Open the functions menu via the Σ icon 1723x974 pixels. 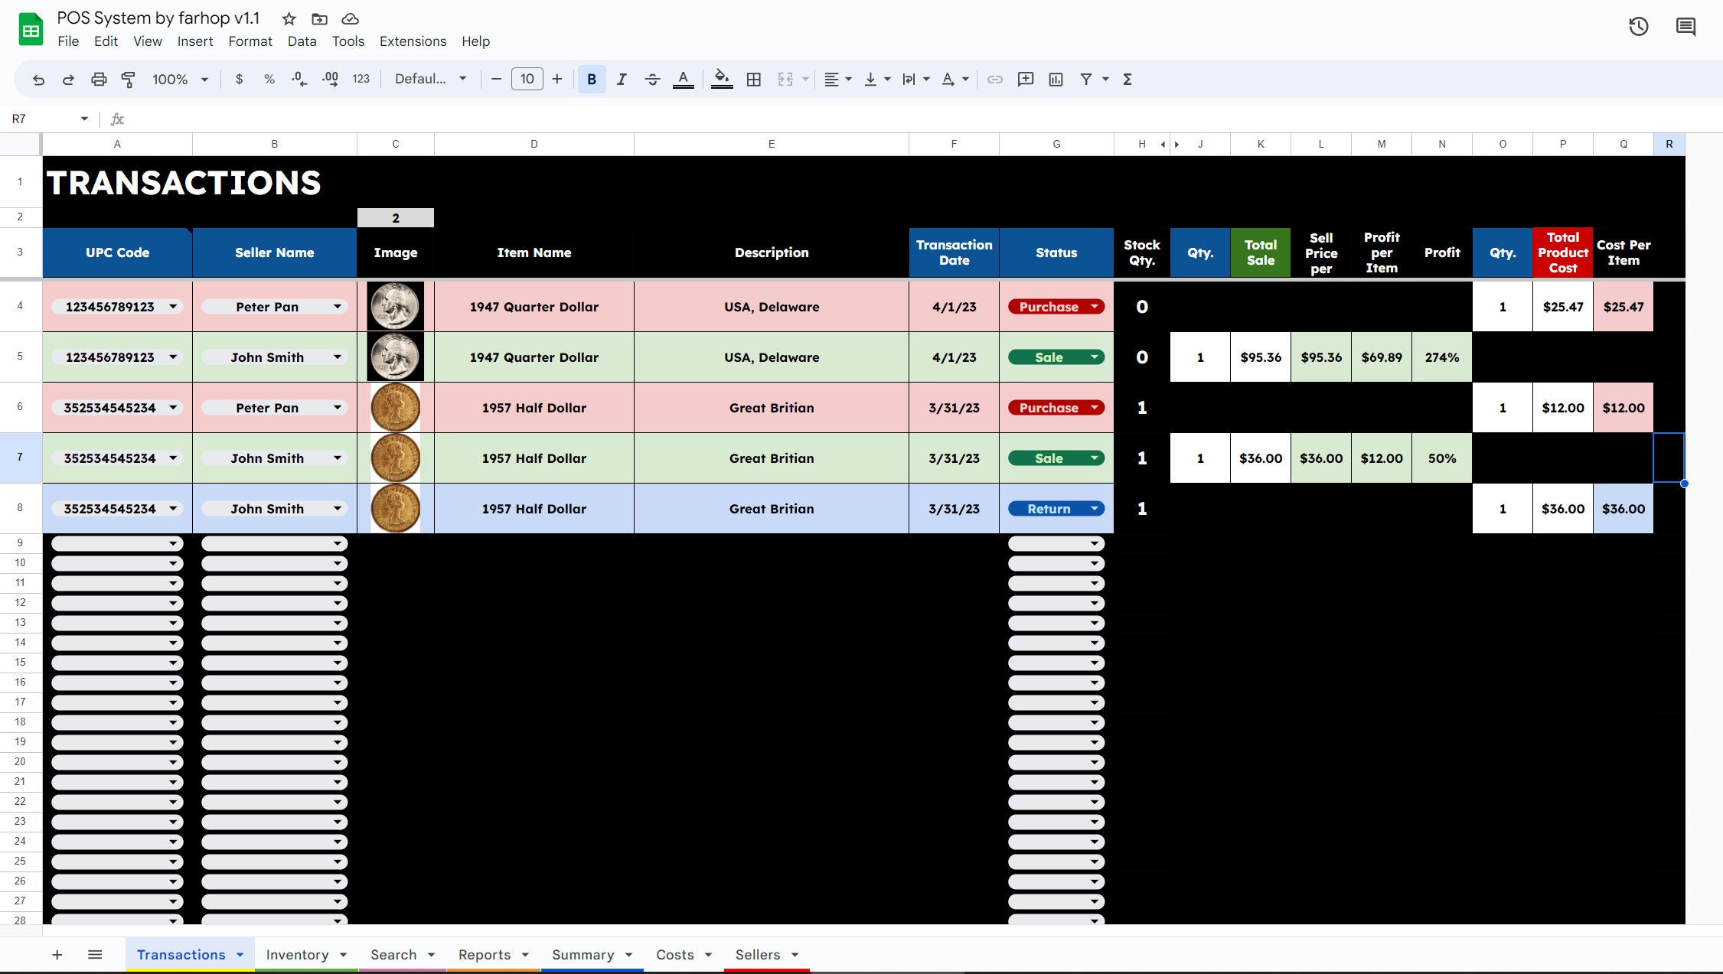coord(1127,79)
